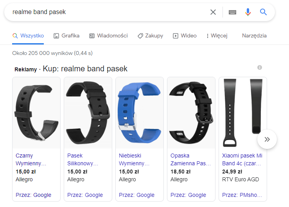Image resolution: width=289 pixels, height=207 pixels.
Task: Open Opaska Zamienna Pas... listing
Action: (x=190, y=159)
